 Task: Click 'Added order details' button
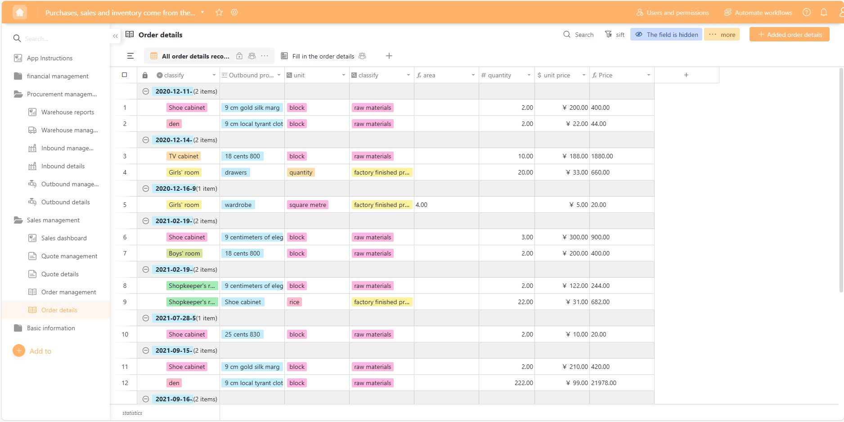pos(790,35)
